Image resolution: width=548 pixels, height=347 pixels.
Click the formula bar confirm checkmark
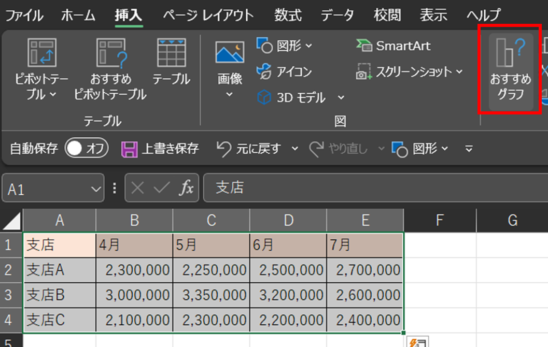point(161,188)
